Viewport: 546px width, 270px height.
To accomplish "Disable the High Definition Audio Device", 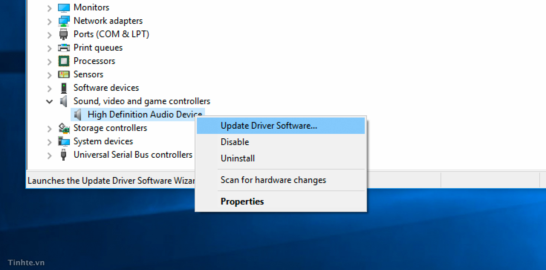I will click(x=235, y=142).
